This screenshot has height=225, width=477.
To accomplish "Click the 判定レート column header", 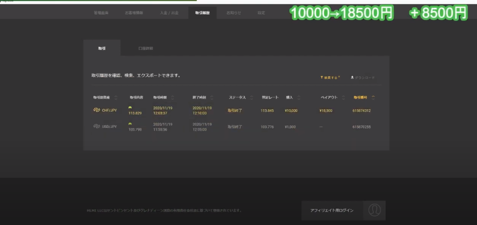I will click(x=270, y=98).
